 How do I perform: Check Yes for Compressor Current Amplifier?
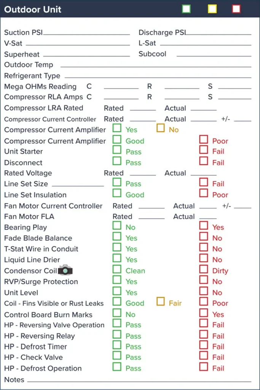pyautogui.click(x=117, y=128)
